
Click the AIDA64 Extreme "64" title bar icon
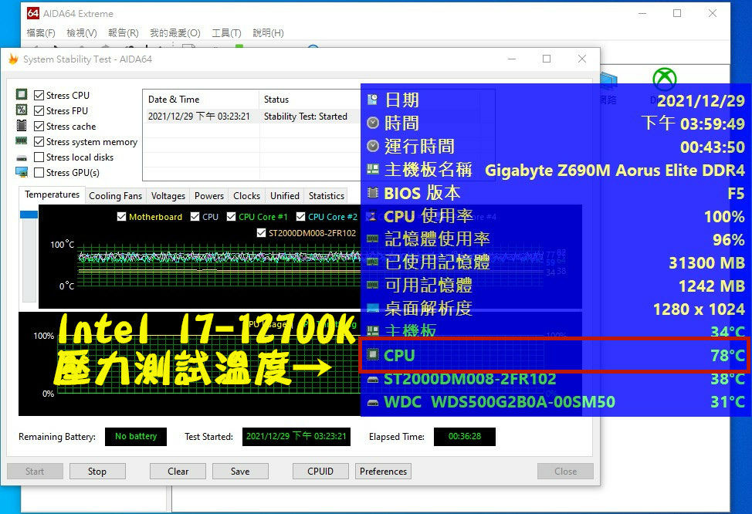(32, 13)
